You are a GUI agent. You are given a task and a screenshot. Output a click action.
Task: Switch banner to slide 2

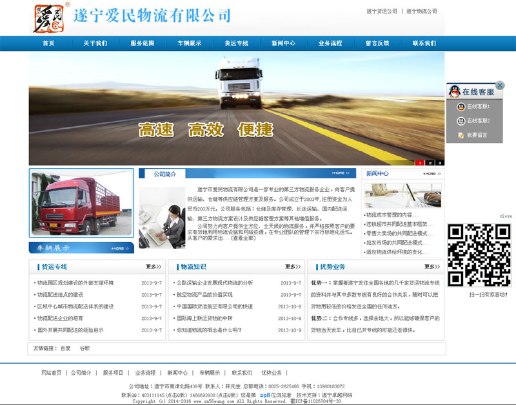[430, 162]
